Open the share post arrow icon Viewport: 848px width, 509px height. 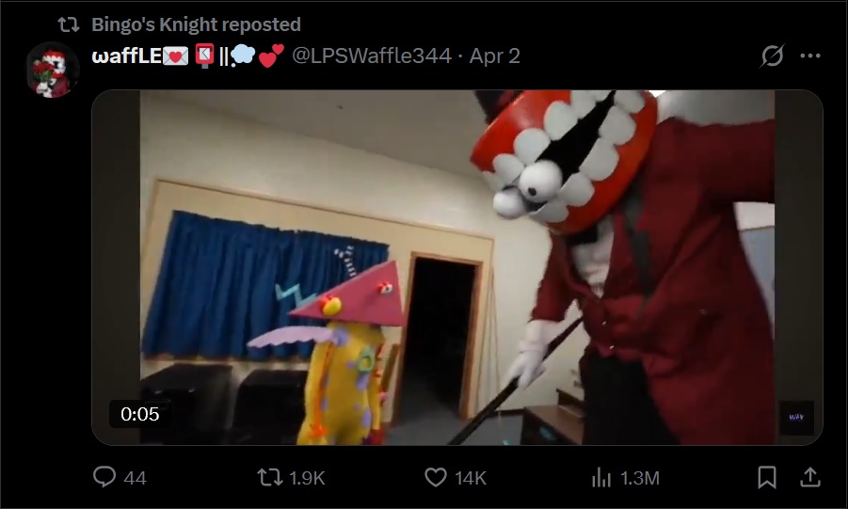point(810,477)
